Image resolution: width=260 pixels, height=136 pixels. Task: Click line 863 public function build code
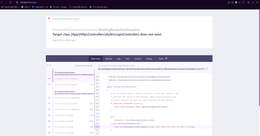[x=122, y=87]
